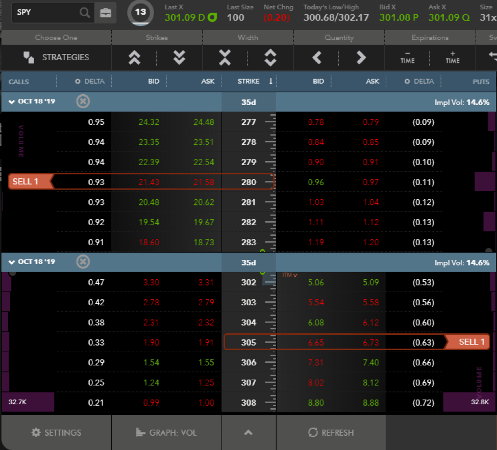Open Settings at the bottom
The image size is (497, 450).
click(x=56, y=433)
